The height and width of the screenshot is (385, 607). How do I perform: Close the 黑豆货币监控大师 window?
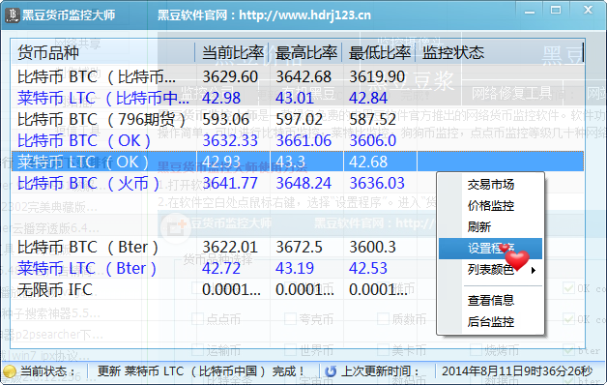click(588, 10)
